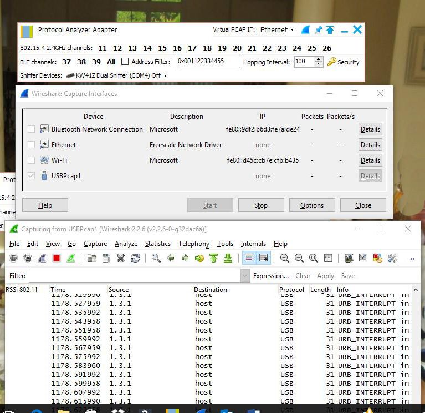
Task: Zoom out on packet text using the toolbar
Action: pos(299,258)
